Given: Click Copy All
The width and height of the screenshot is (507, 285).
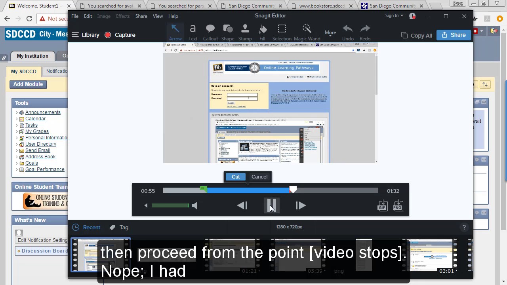Looking at the screenshot, I should click(x=416, y=35).
